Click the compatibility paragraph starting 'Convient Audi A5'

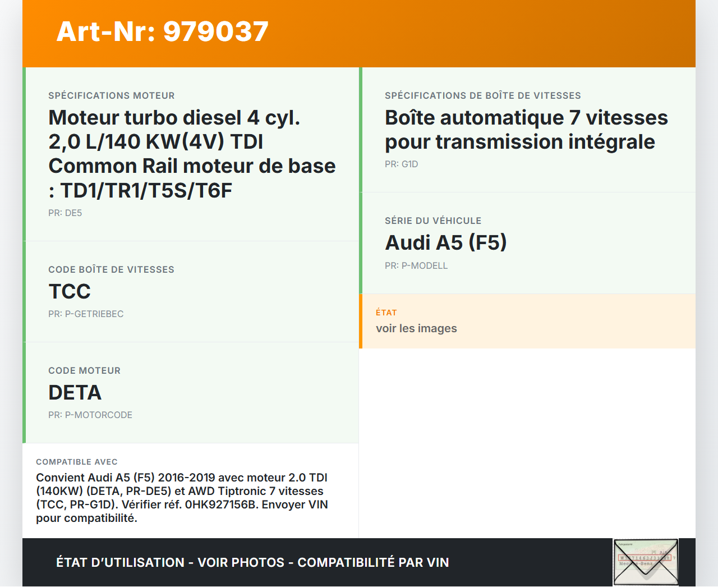coord(182,498)
